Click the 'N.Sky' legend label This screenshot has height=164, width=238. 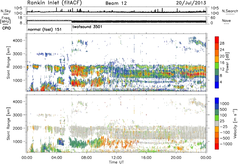point(6,11)
